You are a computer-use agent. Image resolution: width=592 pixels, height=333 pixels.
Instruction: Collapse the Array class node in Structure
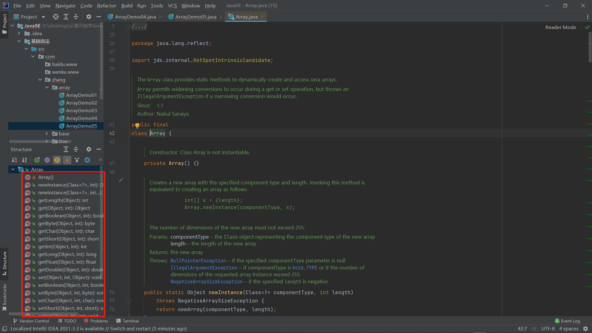tap(13, 169)
